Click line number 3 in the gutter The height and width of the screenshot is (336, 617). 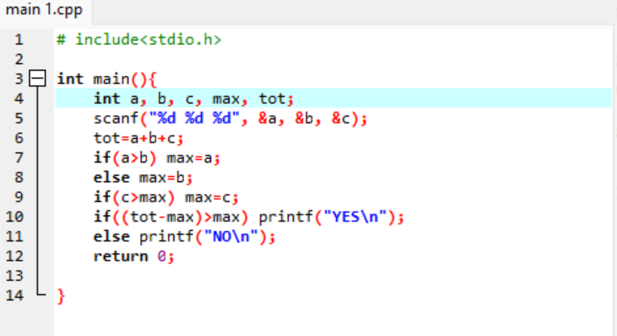click(x=19, y=79)
